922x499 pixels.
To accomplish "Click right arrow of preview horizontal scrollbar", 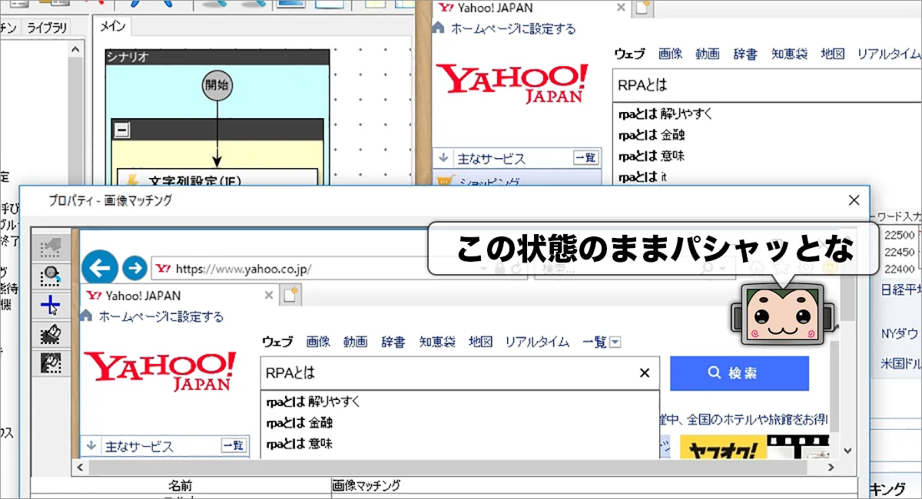I will tap(829, 467).
